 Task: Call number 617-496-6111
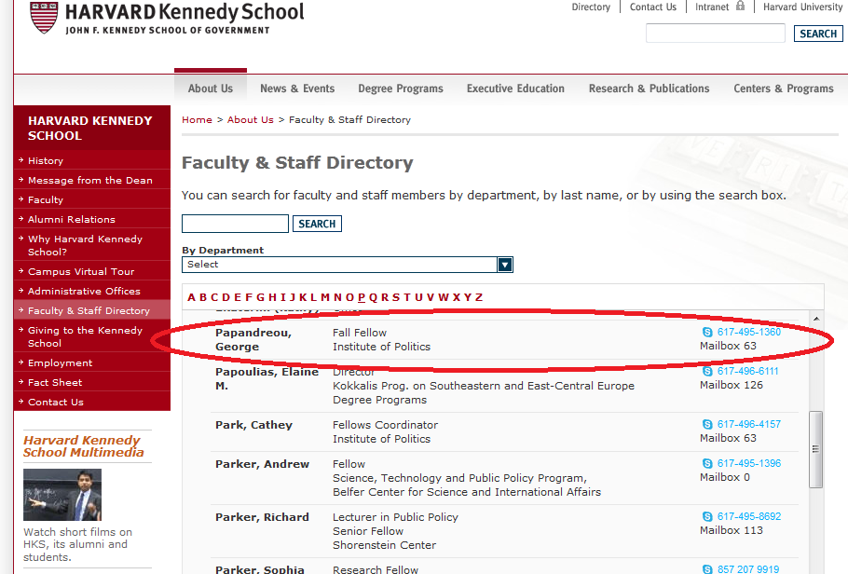[x=748, y=371]
